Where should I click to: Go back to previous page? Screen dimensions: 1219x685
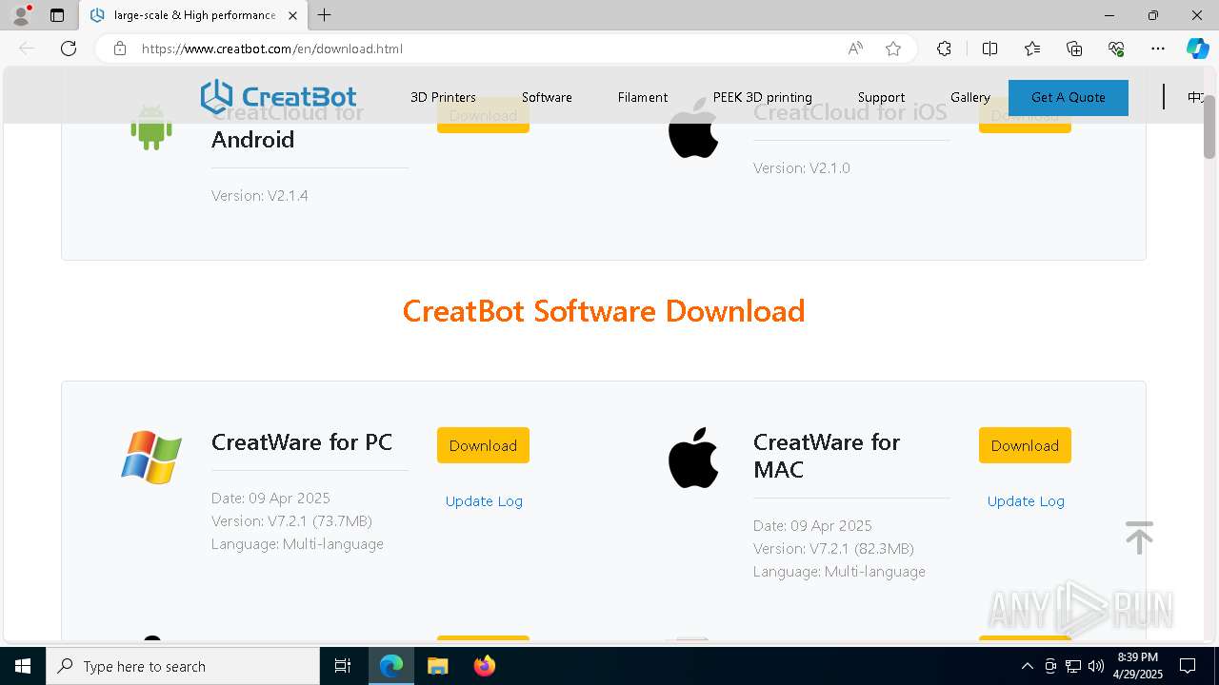27,49
